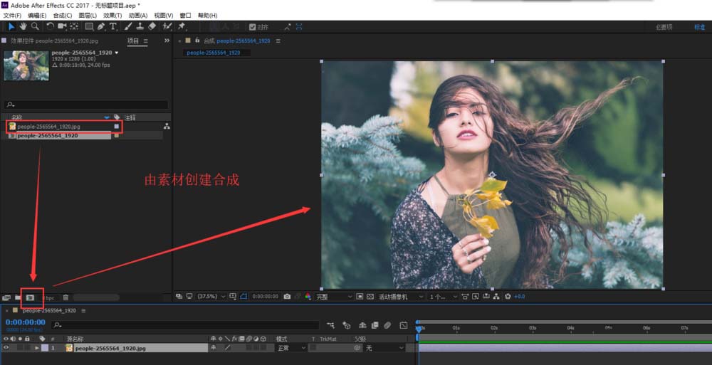Viewport: 712px width, 365px height.
Task: Click the 8 bpc color depth button
Action: point(50,298)
